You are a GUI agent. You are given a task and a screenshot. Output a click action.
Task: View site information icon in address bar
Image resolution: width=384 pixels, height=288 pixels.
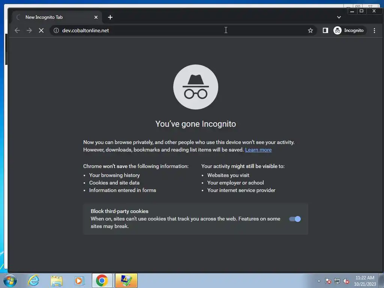point(56,30)
